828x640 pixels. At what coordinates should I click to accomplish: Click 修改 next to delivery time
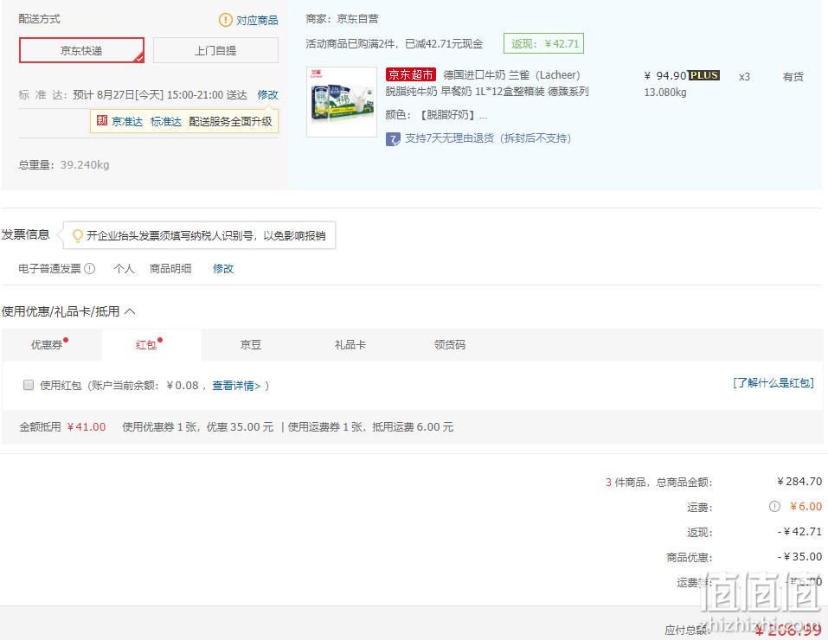267,95
